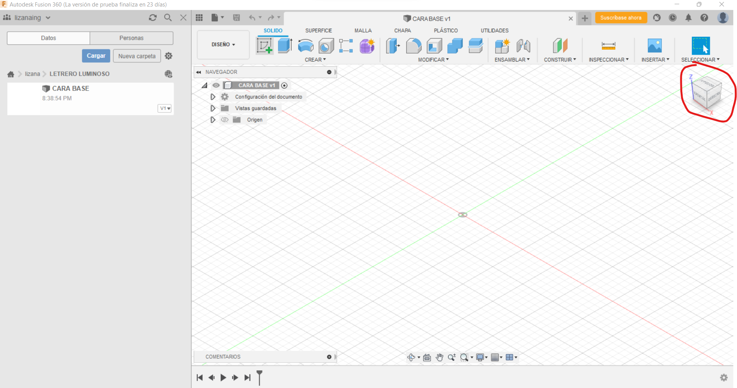Toggle visibility of CARA BASE v1
Image resolution: width=737 pixels, height=388 pixels.
tap(216, 85)
